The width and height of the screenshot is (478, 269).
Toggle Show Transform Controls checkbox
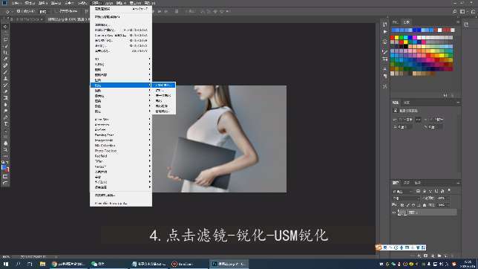tap(56, 12)
